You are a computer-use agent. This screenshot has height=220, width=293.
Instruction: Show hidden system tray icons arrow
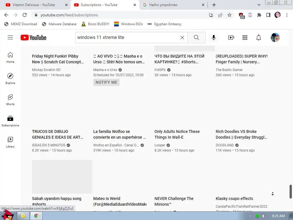click(250, 216)
